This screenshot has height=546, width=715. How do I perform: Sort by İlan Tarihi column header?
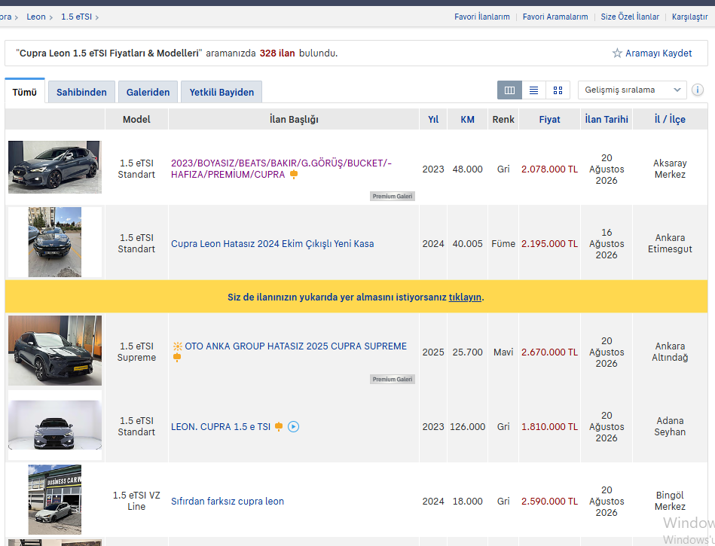coord(607,120)
